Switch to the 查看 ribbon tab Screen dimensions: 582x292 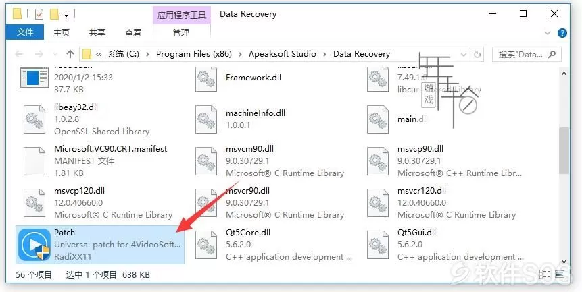pos(133,33)
